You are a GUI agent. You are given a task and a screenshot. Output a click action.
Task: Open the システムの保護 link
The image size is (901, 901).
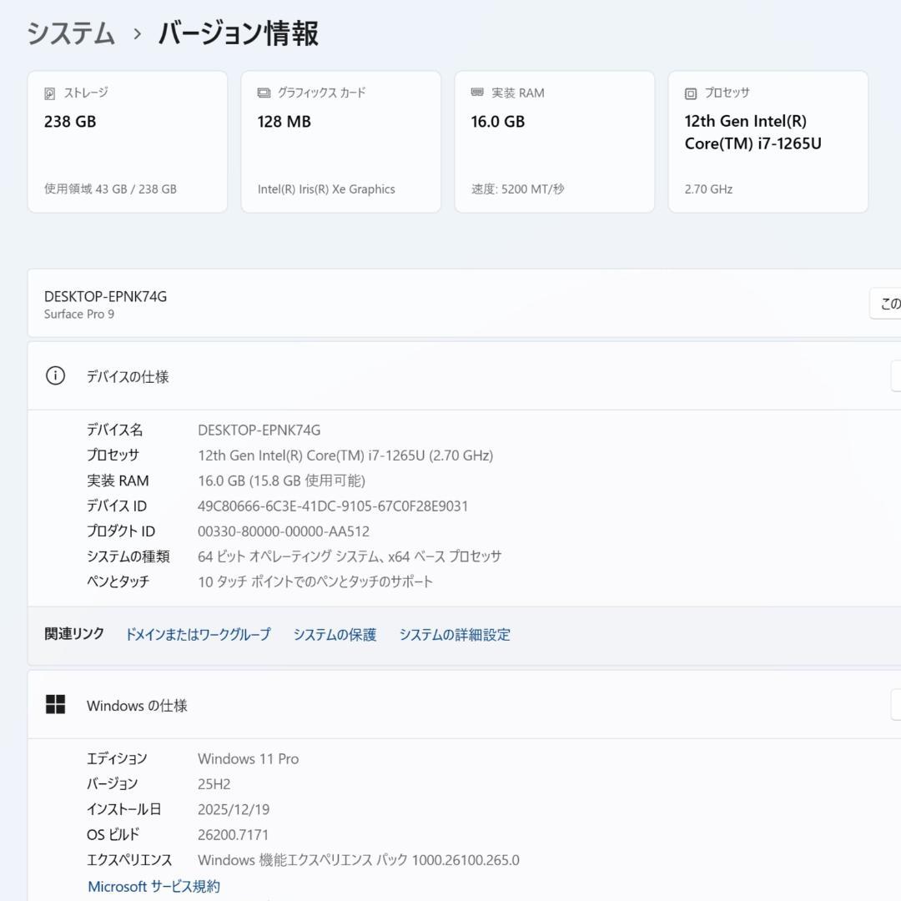click(336, 635)
